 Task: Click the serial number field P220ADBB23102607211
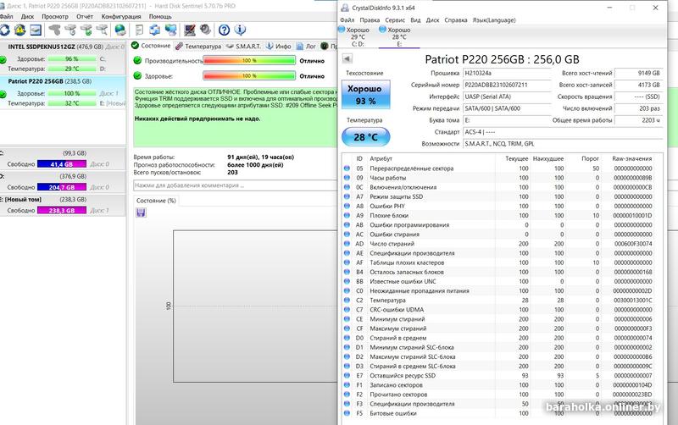click(507, 85)
